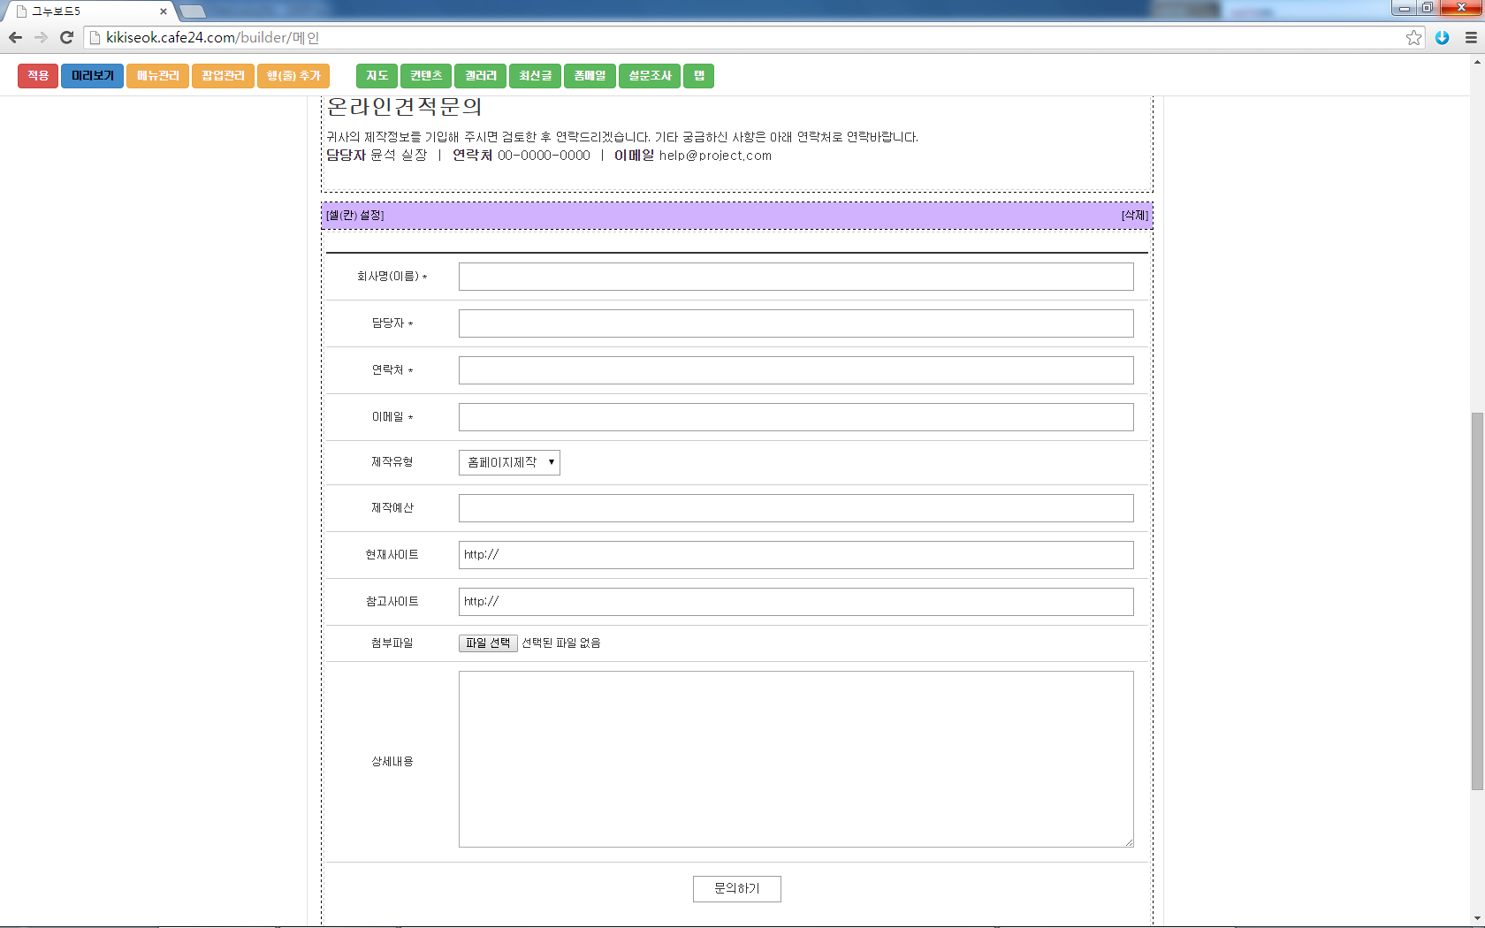This screenshot has height=928, width=1485.
Task: Submit form with 문의하기 button
Action: [x=736, y=888]
